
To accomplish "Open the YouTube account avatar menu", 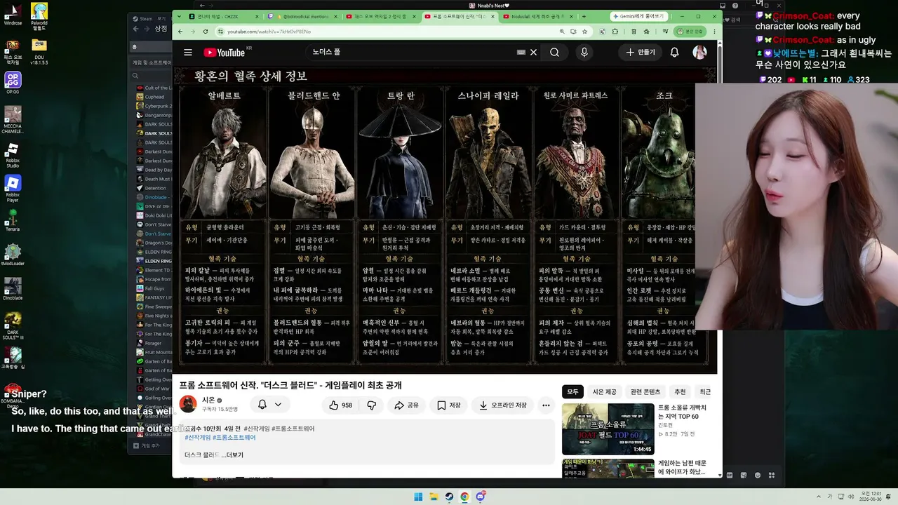I will pyautogui.click(x=699, y=53).
